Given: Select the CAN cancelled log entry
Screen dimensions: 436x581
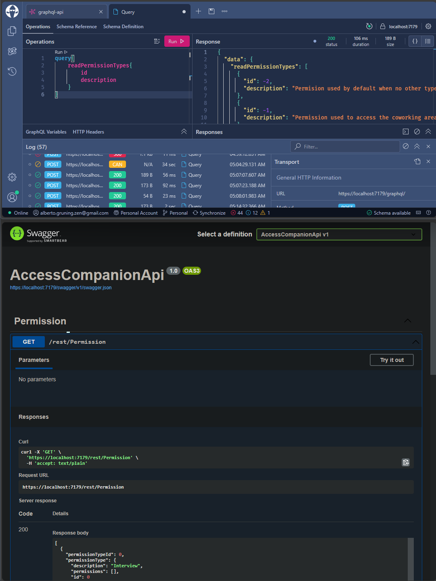Looking at the screenshot, I should tap(147, 165).
